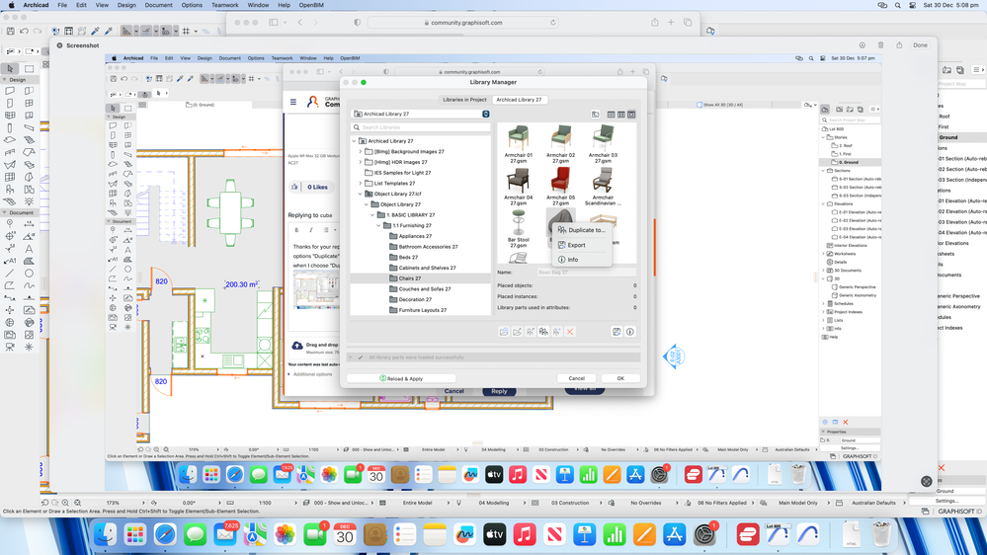Click Safari's new tab plus icon at top

(671, 22)
